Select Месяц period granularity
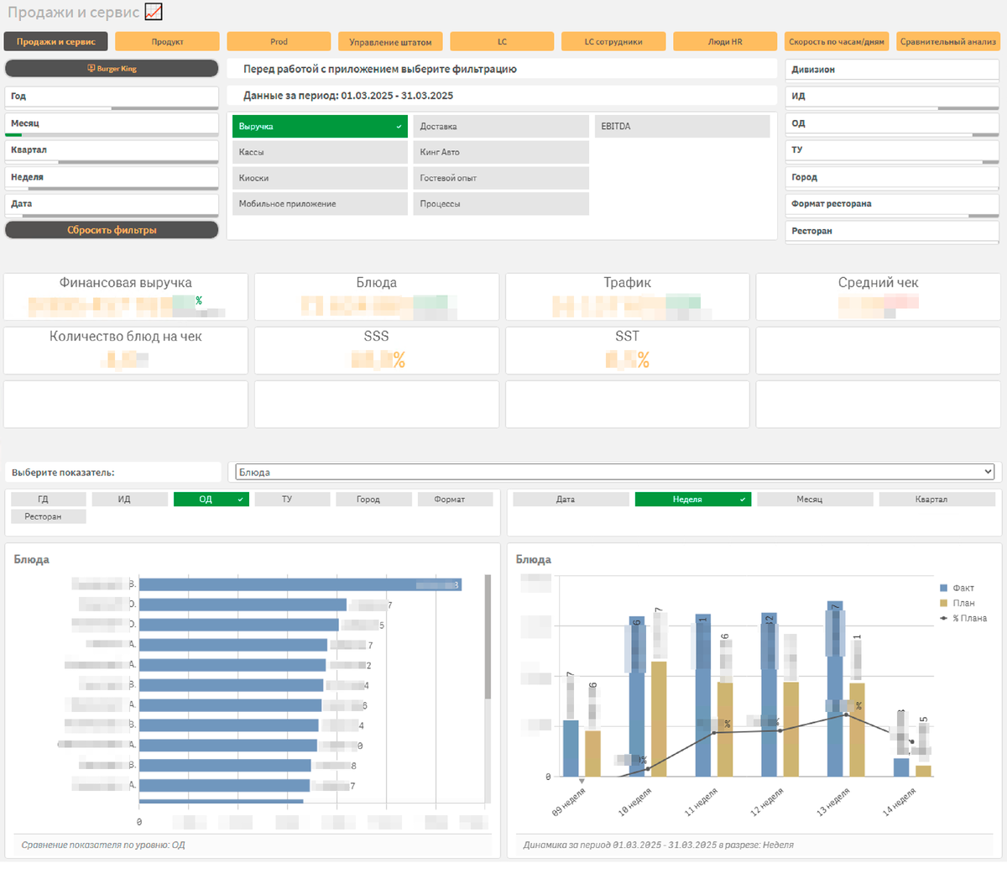The width and height of the screenshot is (1007, 874). coord(815,499)
